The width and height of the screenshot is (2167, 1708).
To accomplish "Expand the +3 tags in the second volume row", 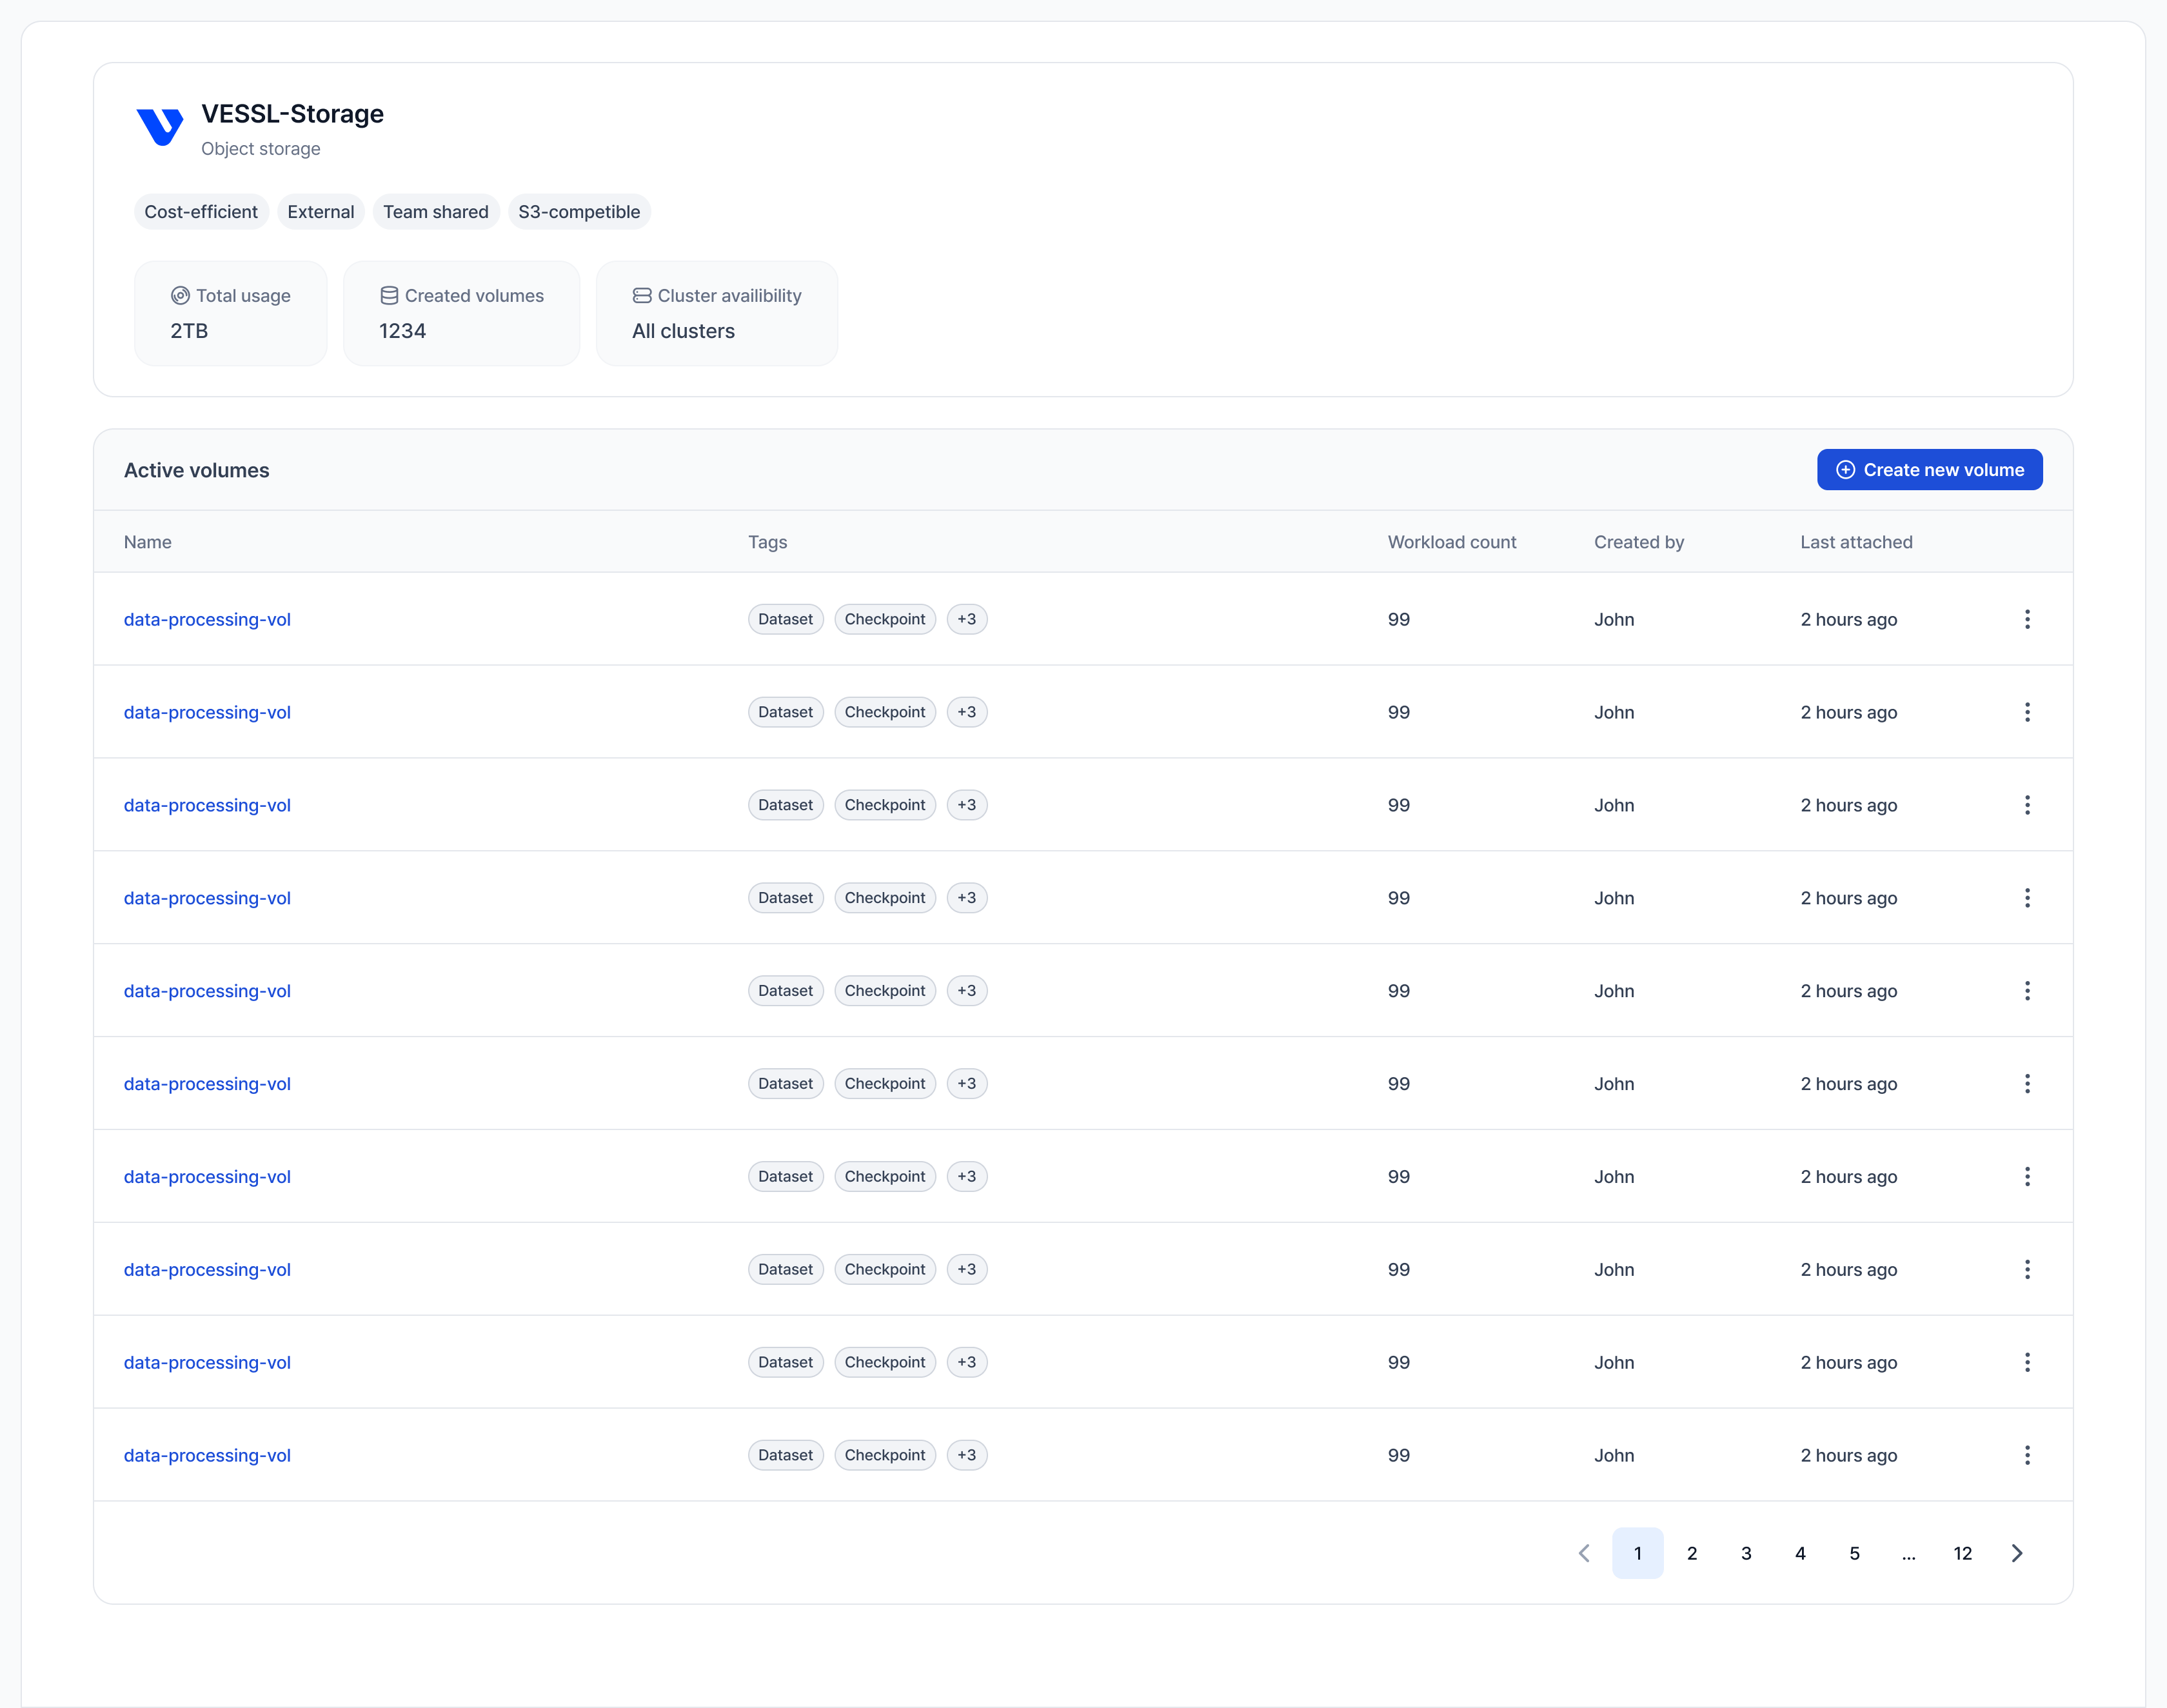I will coord(967,712).
